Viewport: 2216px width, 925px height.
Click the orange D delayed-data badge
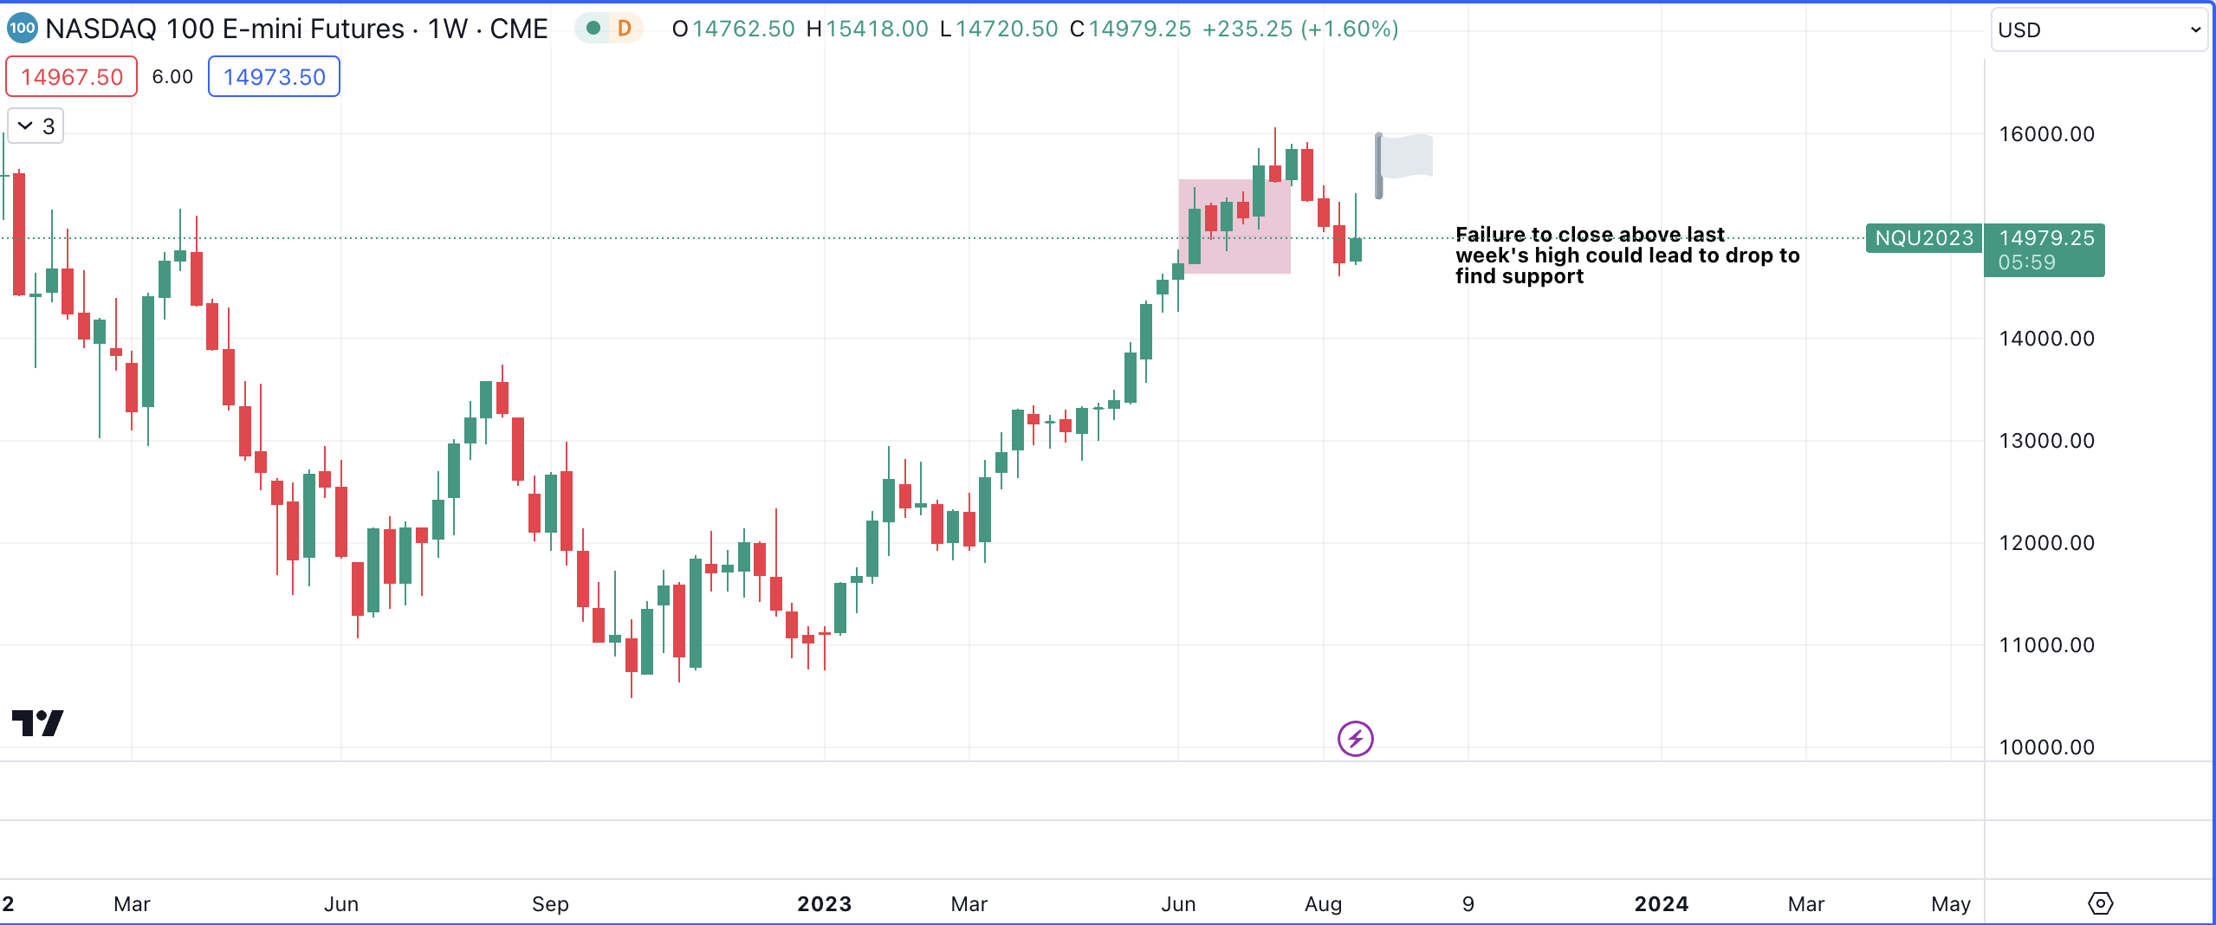coord(624,29)
